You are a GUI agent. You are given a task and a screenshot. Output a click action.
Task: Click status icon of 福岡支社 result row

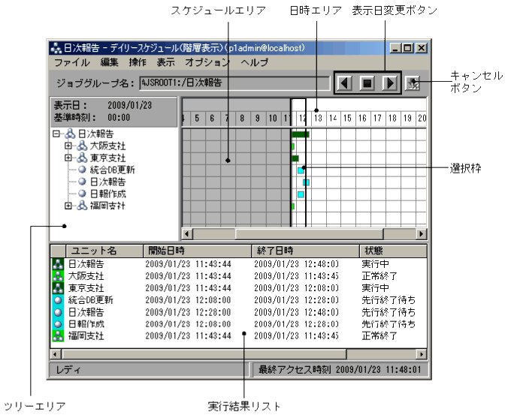pos(58,335)
